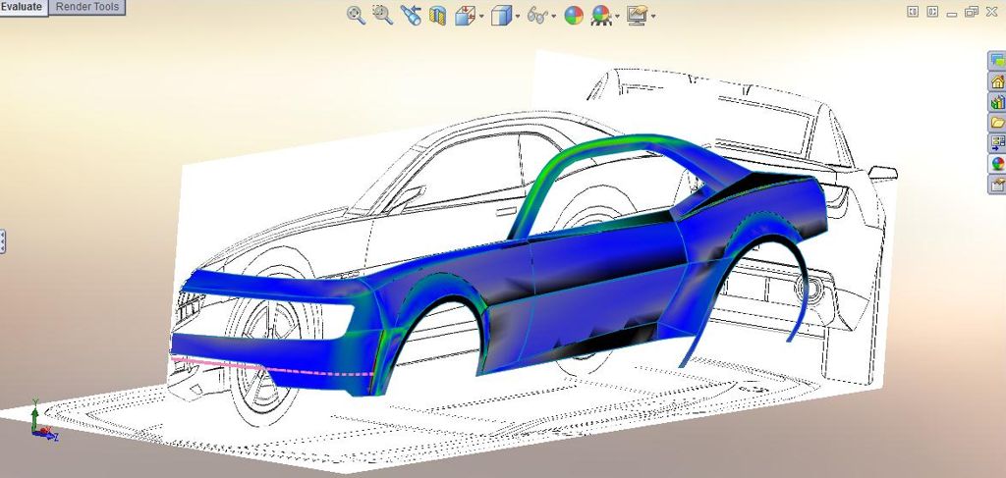Open the Render Tools tab
The image size is (1006, 478).
(x=87, y=7)
